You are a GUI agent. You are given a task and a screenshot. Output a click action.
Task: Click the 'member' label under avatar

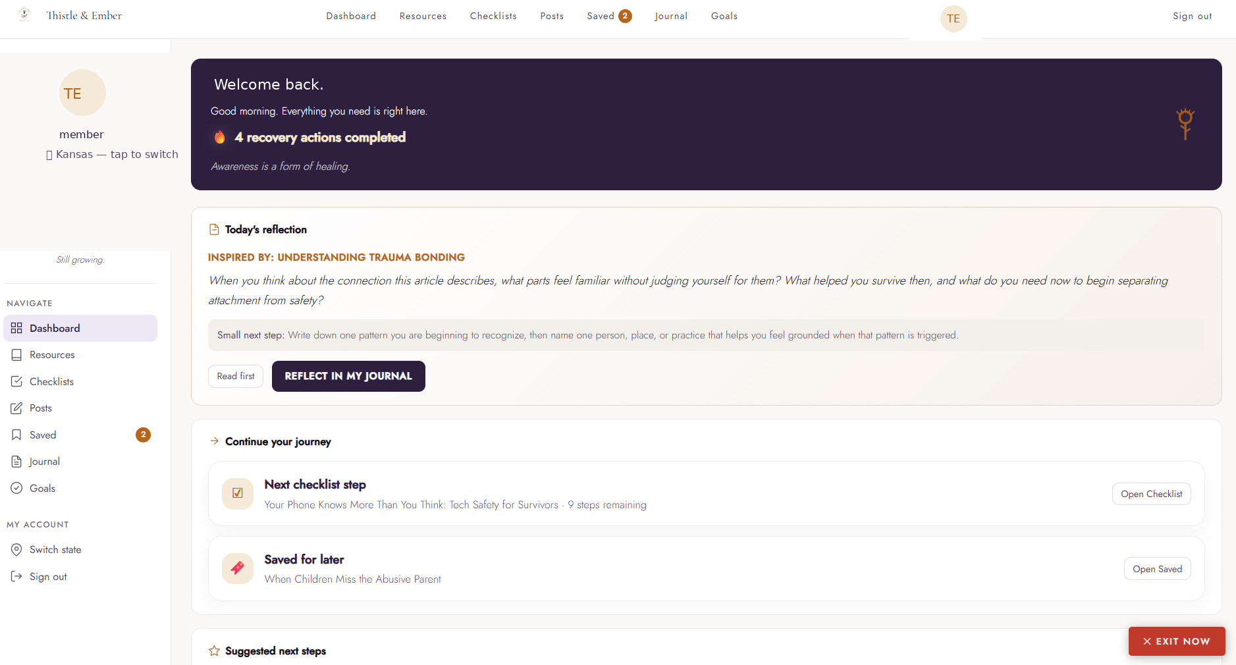(82, 134)
